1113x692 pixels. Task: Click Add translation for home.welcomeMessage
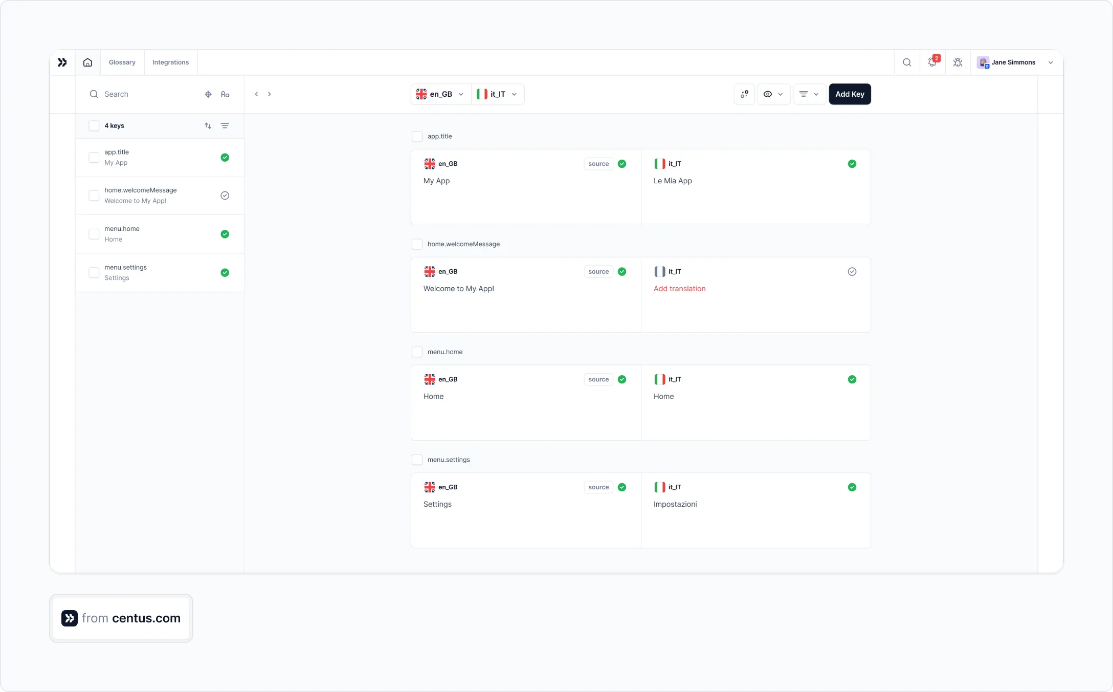679,288
